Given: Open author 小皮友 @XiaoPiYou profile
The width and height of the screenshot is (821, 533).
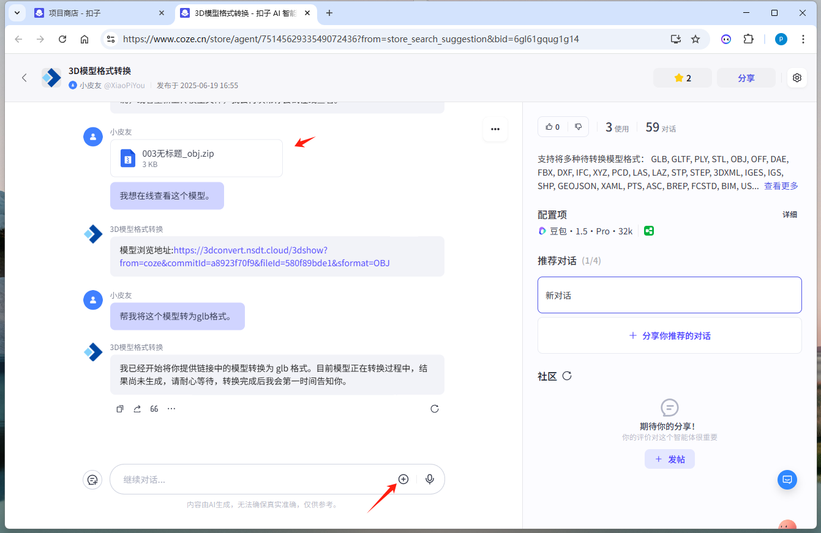Looking at the screenshot, I should click(x=107, y=86).
